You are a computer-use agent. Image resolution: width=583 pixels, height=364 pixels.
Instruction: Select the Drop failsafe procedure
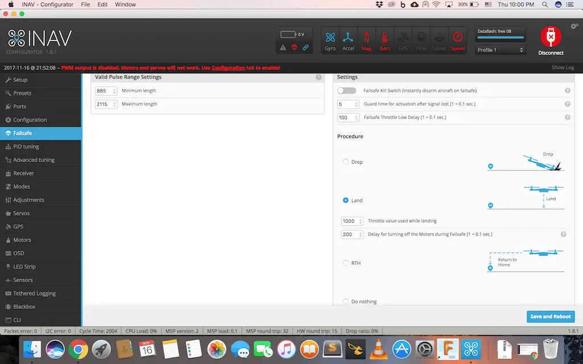pos(346,162)
